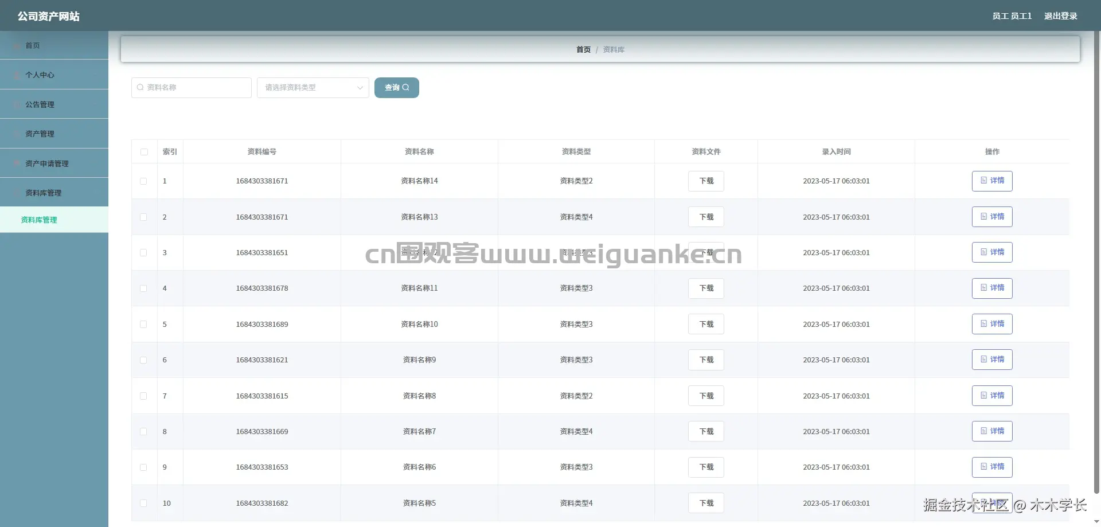Click the 资料文件 column header

pos(706,152)
